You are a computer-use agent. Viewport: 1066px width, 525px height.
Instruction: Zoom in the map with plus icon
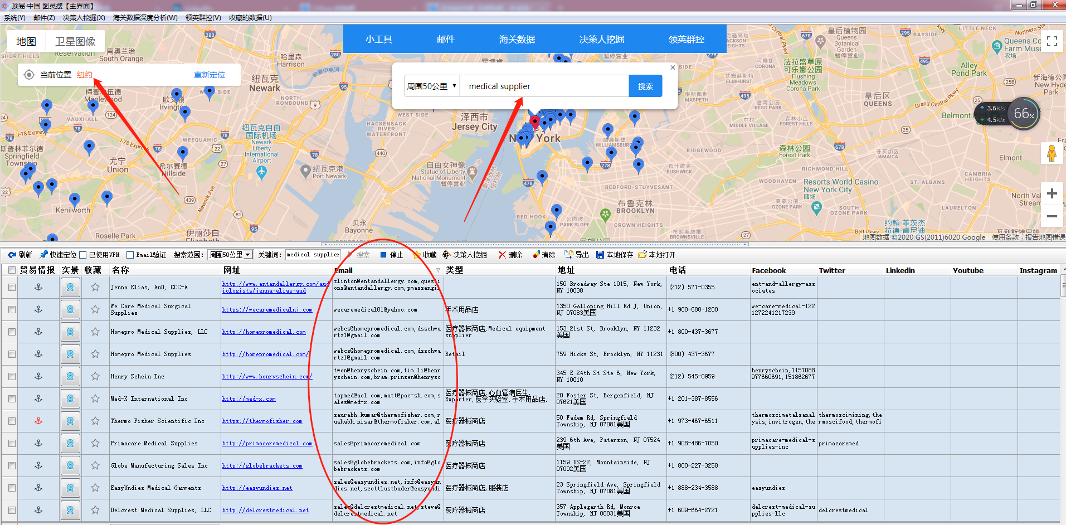[x=1052, y=193]
